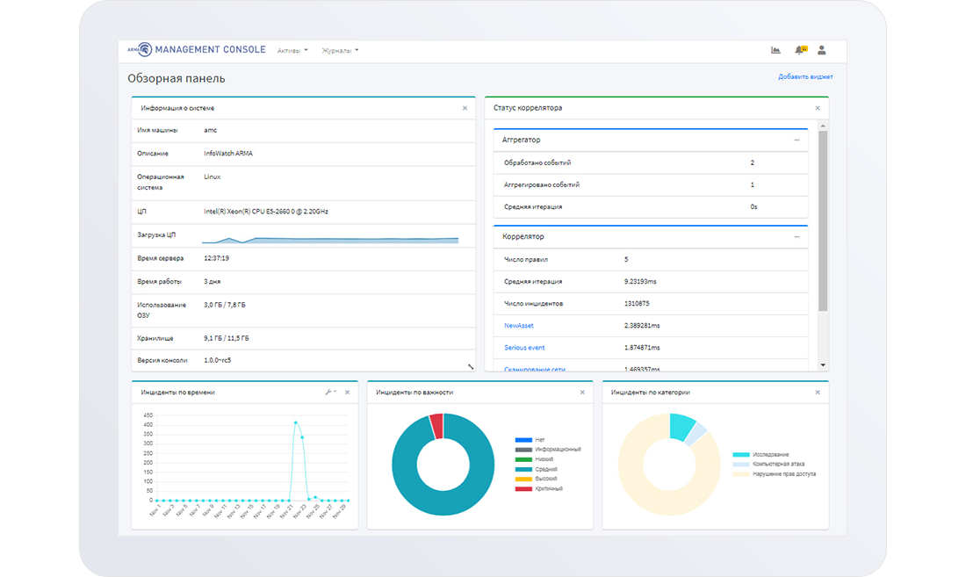Close the 'Статус коррелятора' widget
Screen dimensions: 966x577
coord(818,108)
